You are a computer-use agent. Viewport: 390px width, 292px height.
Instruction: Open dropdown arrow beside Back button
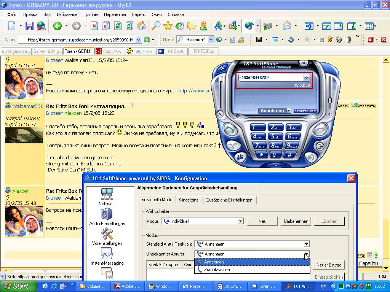click(66, 26)
